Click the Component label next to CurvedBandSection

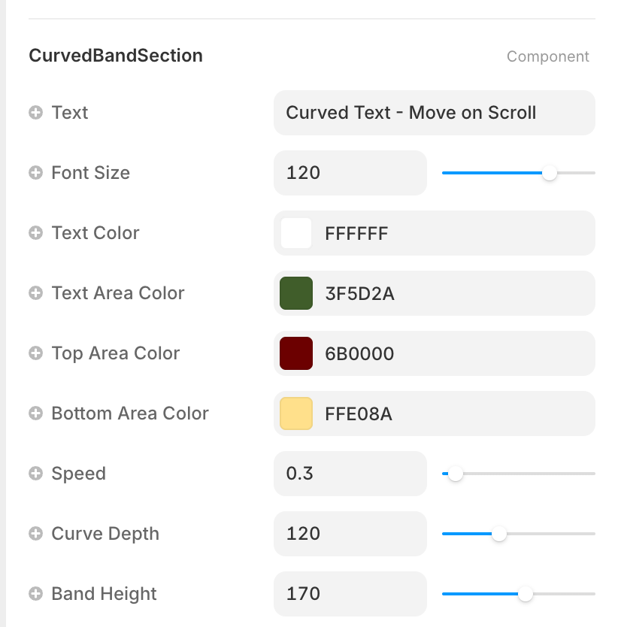[547, 56]
